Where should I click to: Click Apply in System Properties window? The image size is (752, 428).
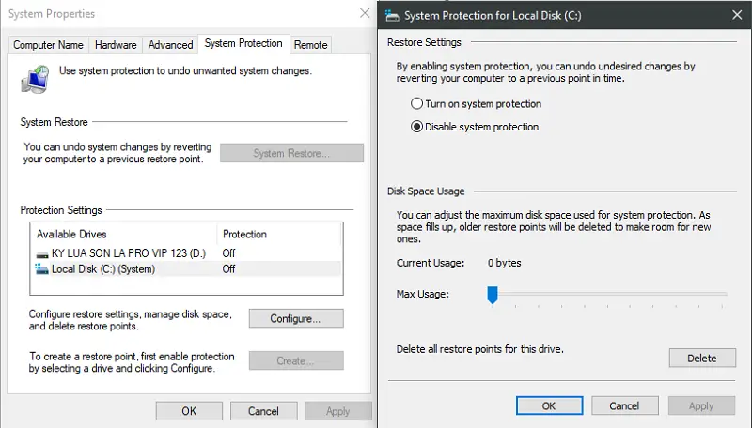coord(338,411)
